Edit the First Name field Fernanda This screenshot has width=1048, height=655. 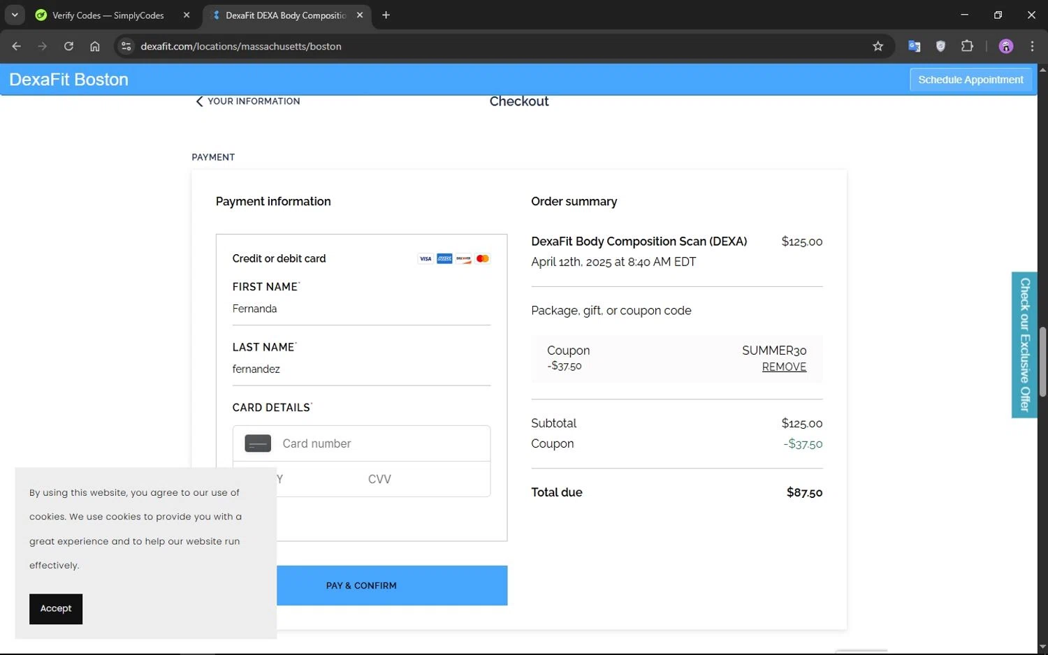[x=361, y=309]
